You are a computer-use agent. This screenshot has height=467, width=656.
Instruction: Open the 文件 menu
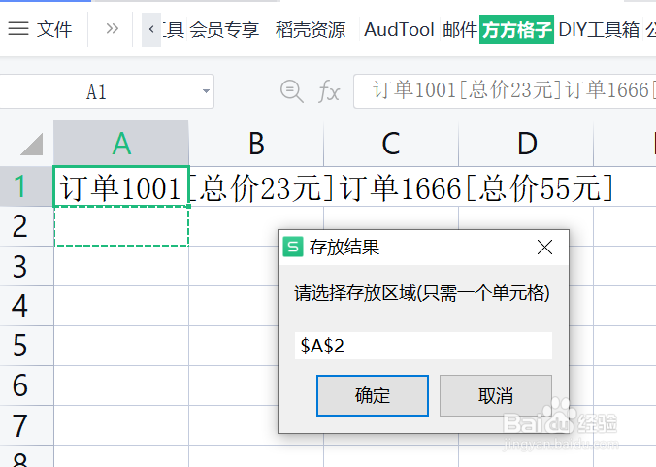[x=54, y=29]
